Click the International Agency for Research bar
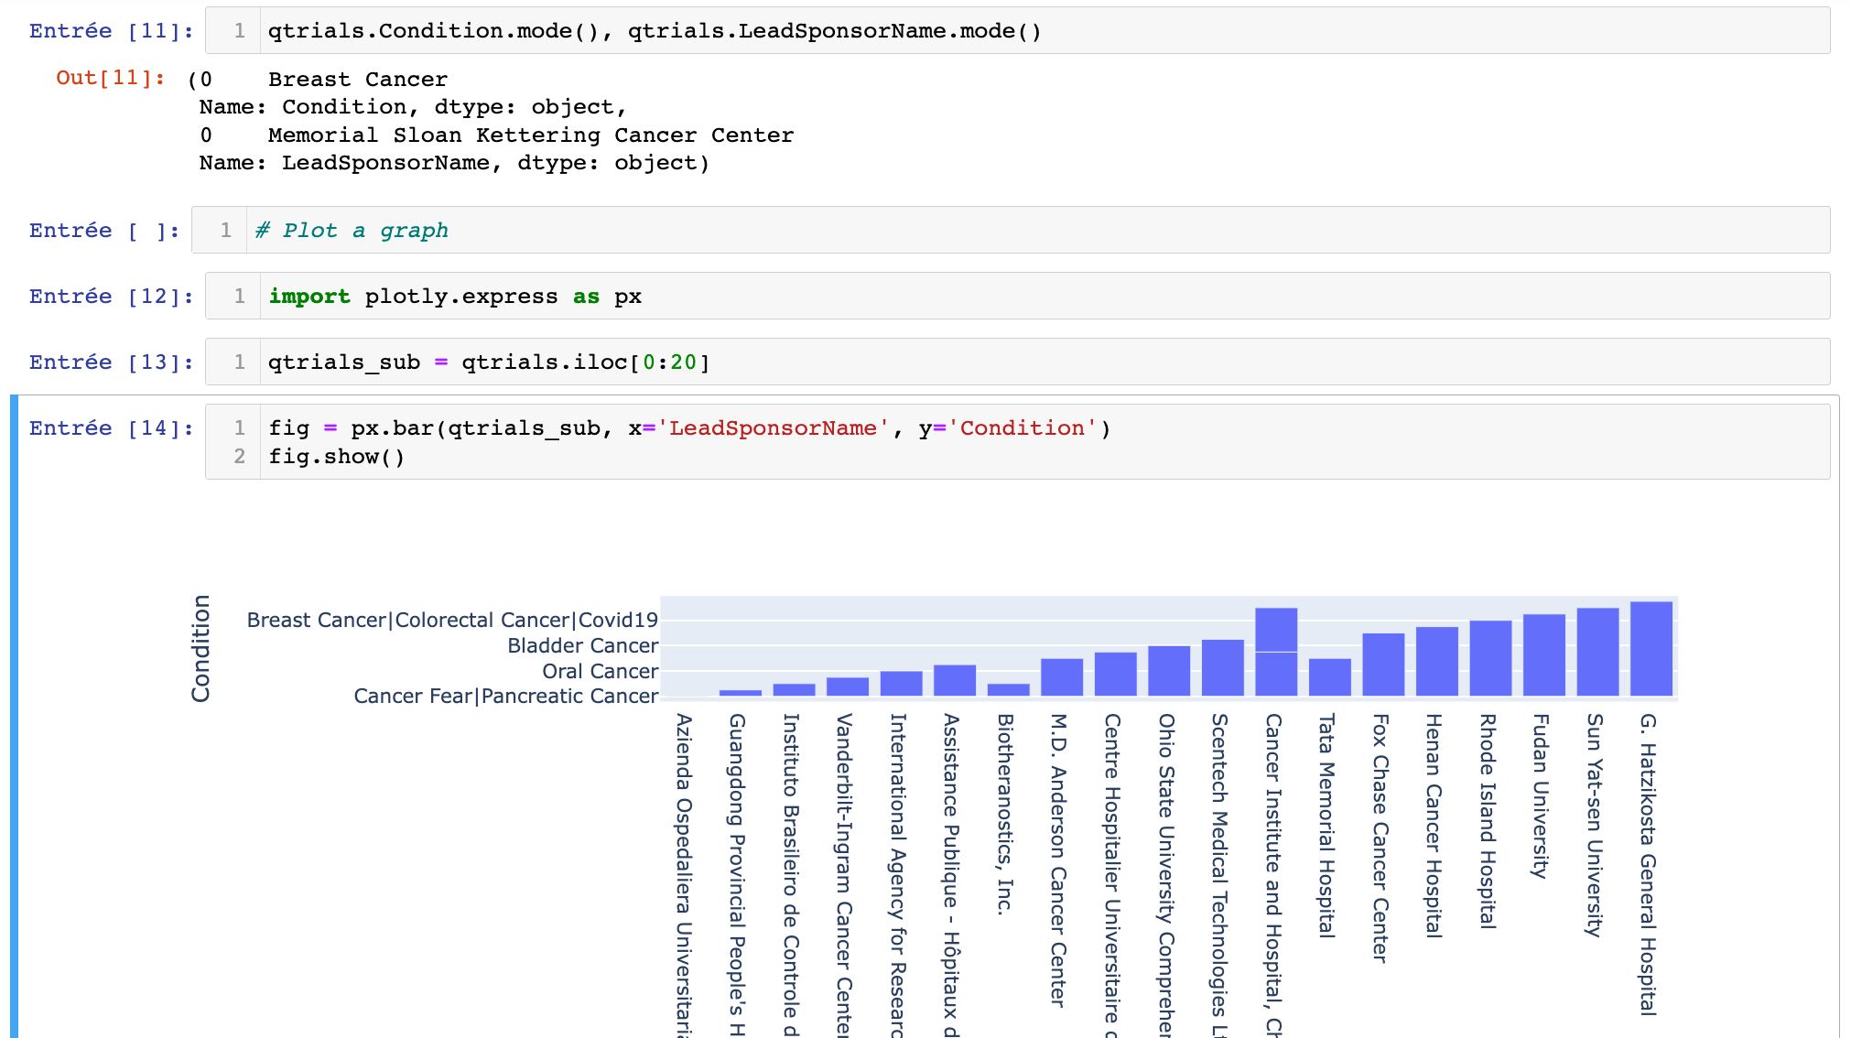The image size is (1851, 1038). point(901,684)
